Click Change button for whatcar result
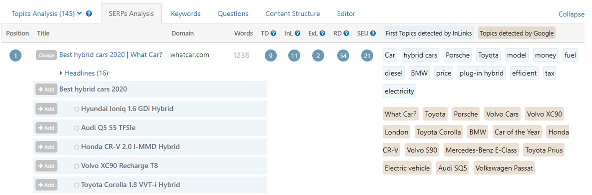Image resolution: width=592 pixels, height=195 pixels. pyautogui.click(x=46, y=55)
